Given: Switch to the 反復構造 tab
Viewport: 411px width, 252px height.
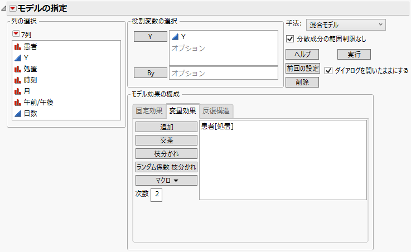Looking at the screenshot, I should click(216, 111).
